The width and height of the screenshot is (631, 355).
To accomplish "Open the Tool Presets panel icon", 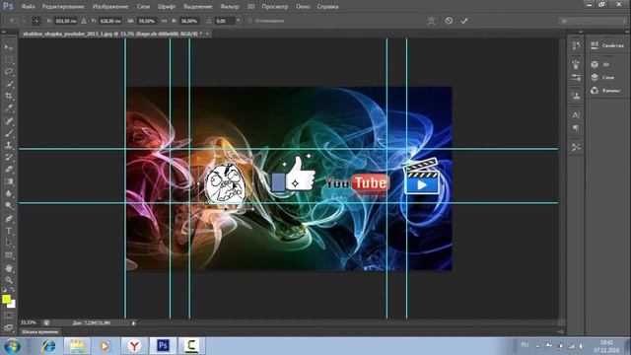I will (576, 147).
